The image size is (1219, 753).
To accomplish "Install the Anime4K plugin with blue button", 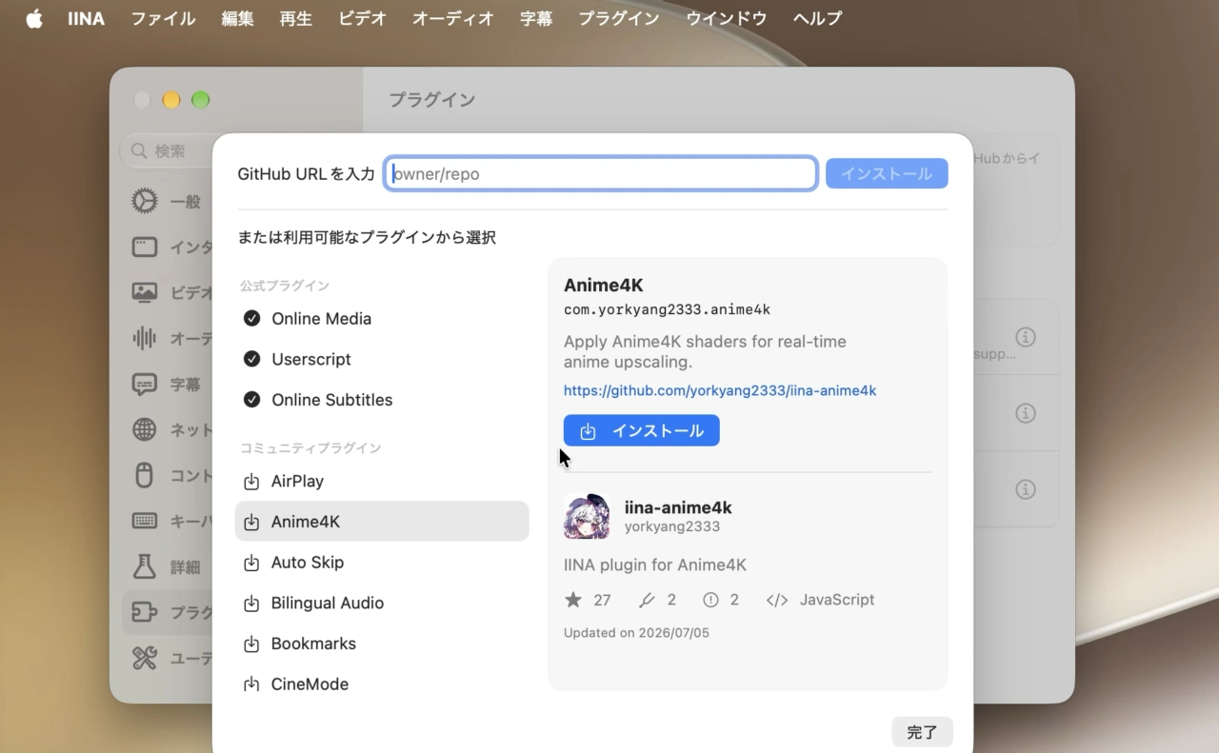I will pos(641,430).
